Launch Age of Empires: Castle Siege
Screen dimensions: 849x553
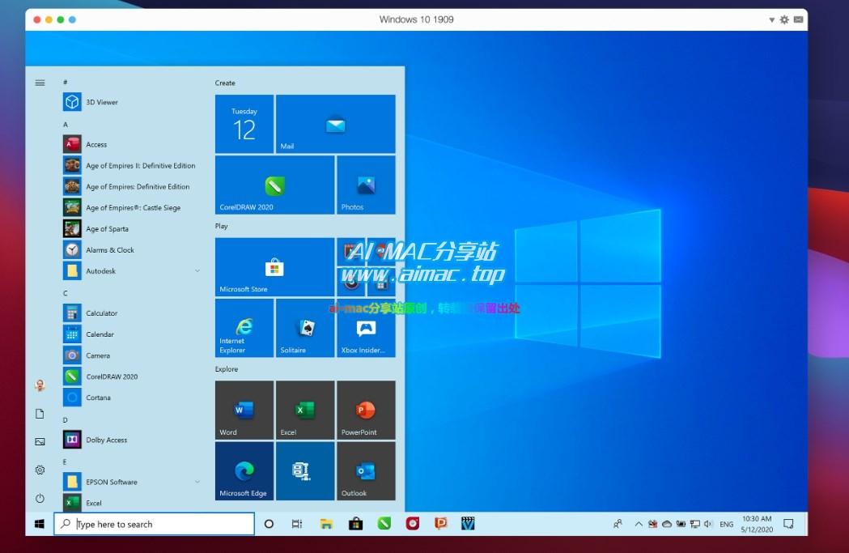point(130,208)
